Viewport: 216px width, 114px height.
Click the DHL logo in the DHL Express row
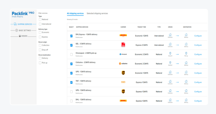pyautogui.click(x=123, y=36)
